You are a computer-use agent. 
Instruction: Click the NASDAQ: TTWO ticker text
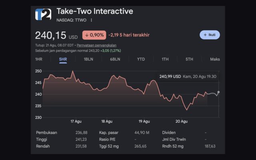point(71,20)
